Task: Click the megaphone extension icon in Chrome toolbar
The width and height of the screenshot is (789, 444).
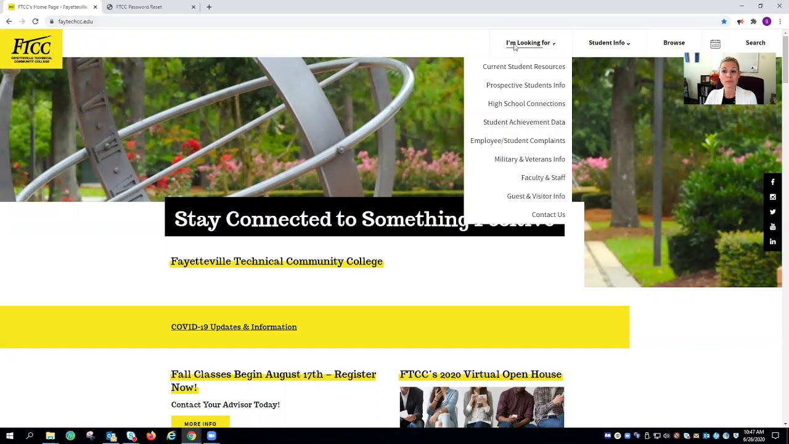Action: [740, 22]
